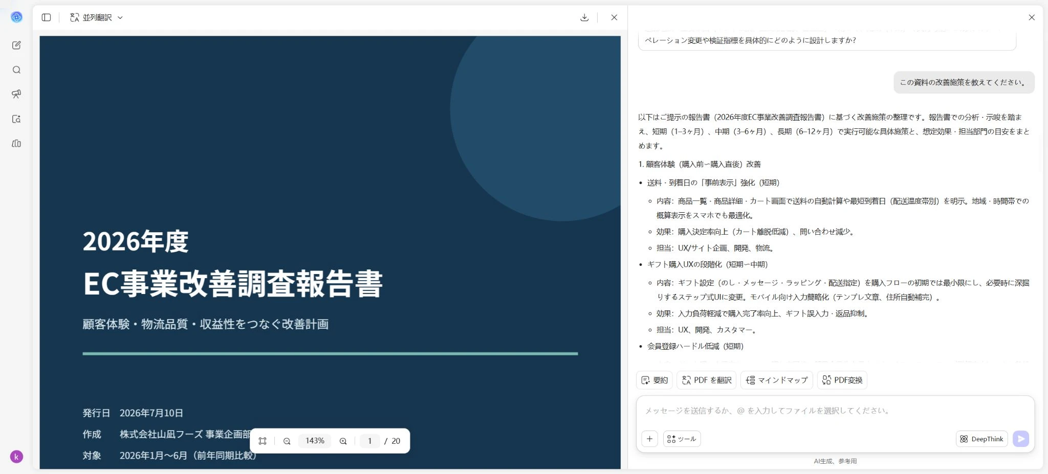Fit the page with the fit-to-screen icon
The height and width of the screenshot is (474, 1048).
(x=263, y=441)
